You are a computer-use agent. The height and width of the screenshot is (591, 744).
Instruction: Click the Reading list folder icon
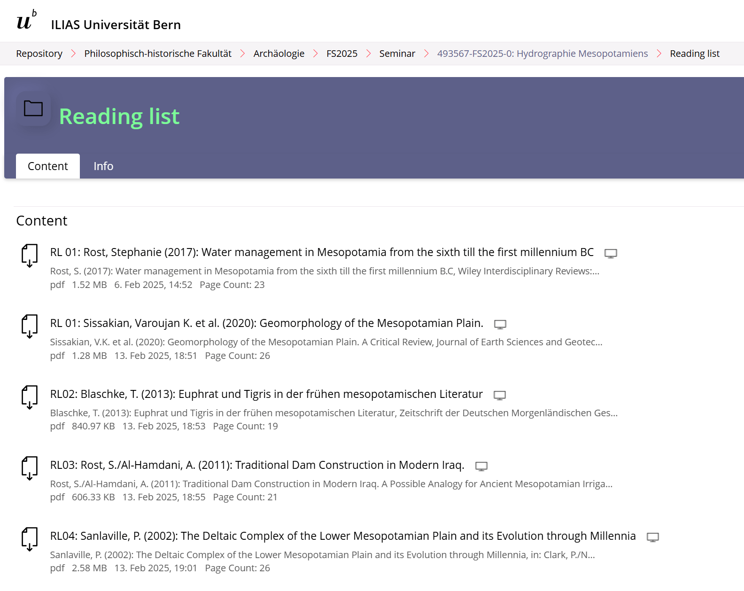[33, 109]
